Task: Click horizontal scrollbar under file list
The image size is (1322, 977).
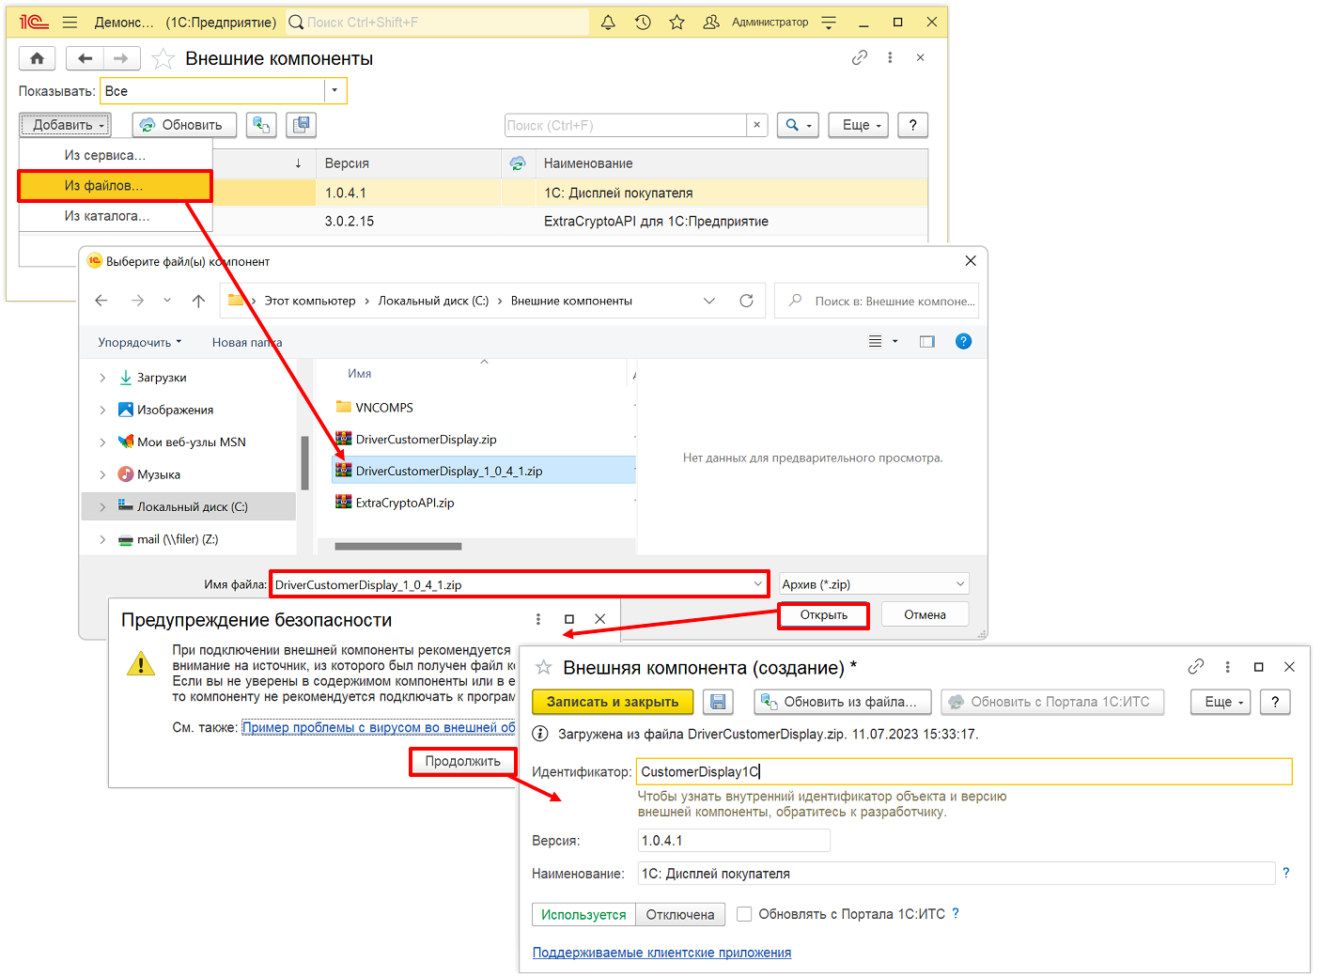Action: point(398,546)
